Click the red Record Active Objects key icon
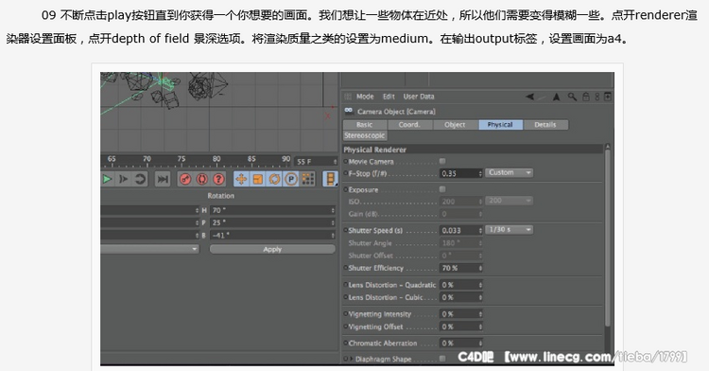 [x=185, y=179]
